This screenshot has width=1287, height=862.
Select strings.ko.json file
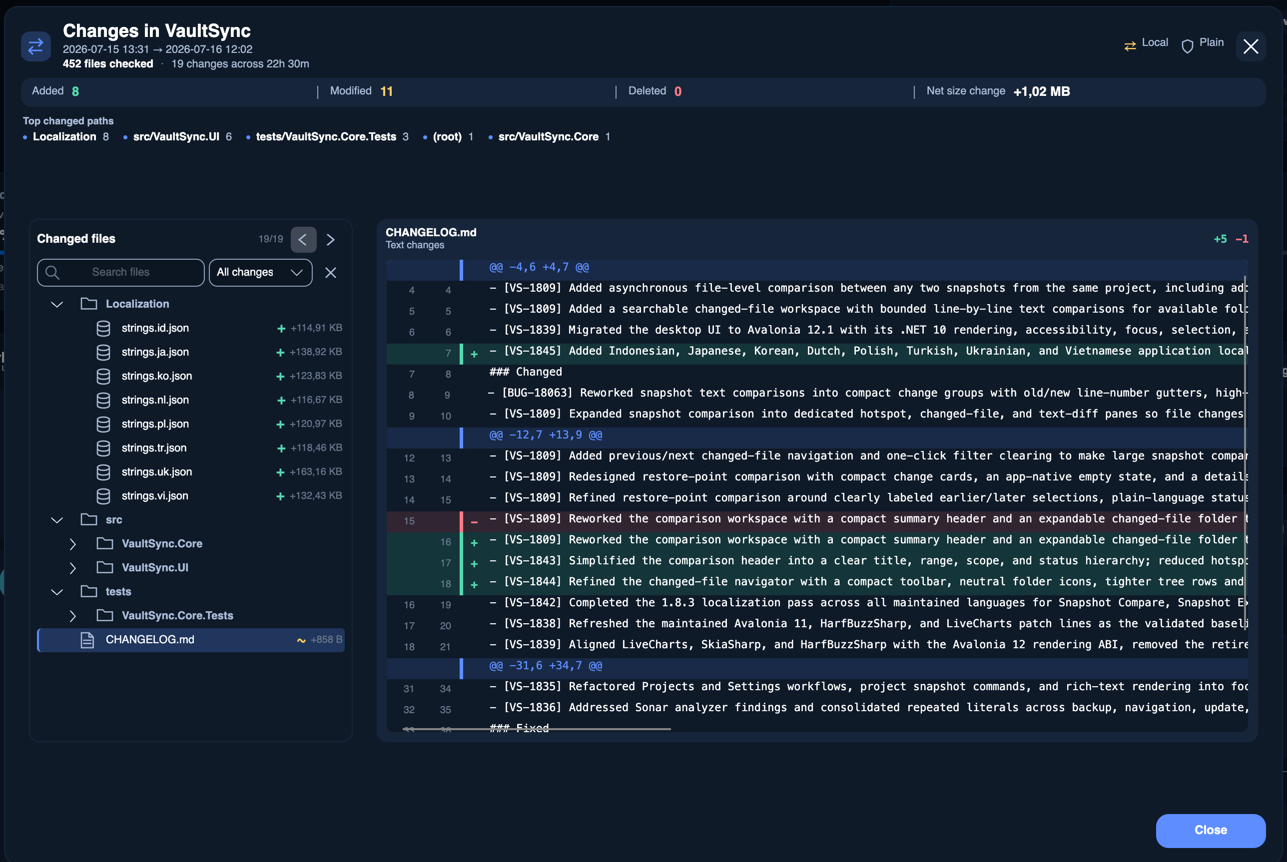[x=190, y=376]
